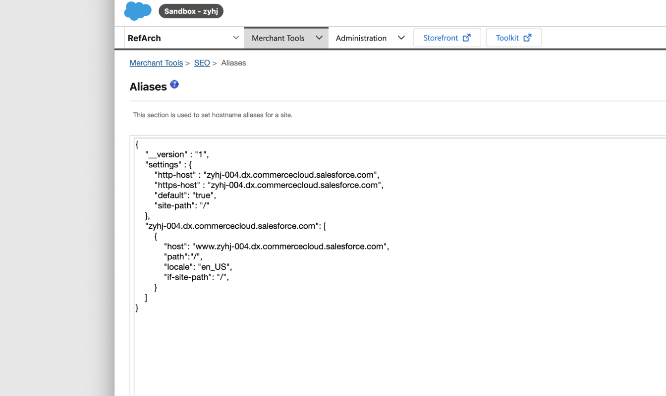
Task: Go to Merchant Tools breadcrumb link
Action: pos(156,63)
